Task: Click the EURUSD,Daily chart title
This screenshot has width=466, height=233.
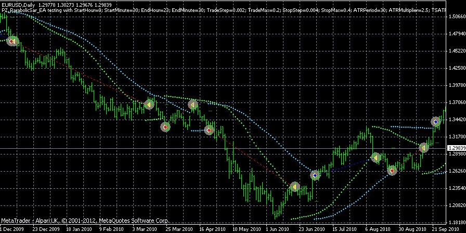Action: click(18, 5)
